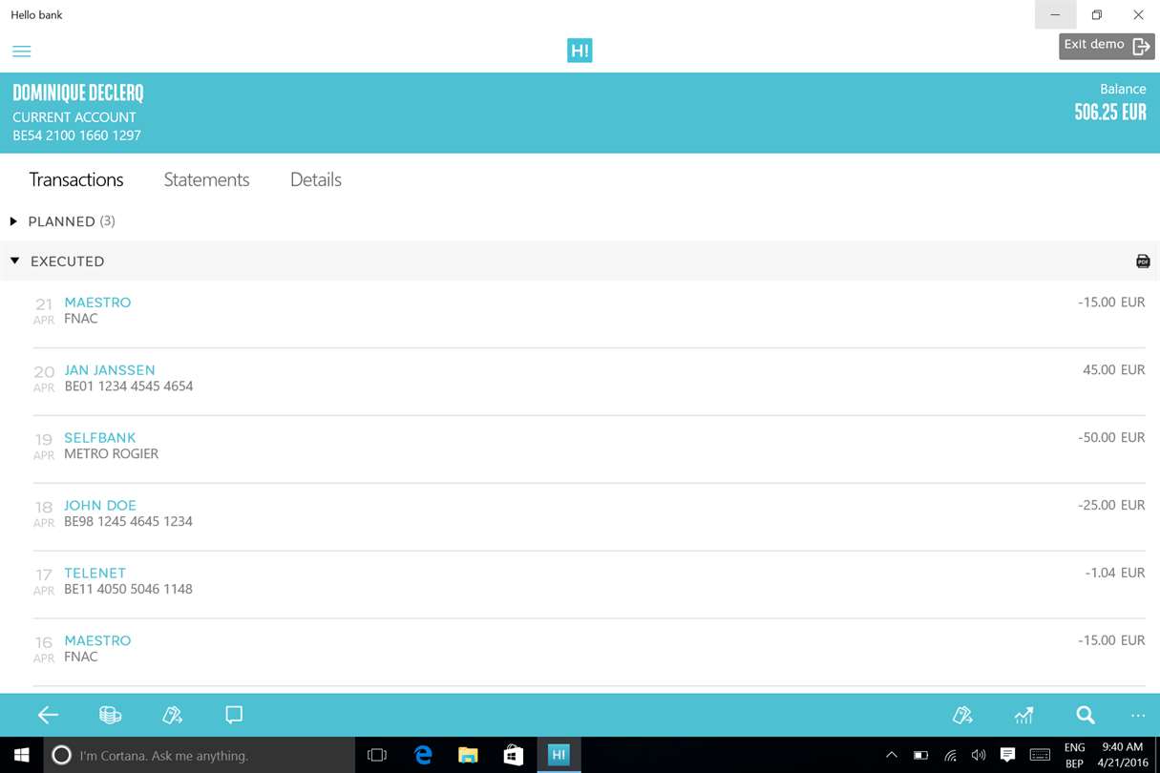The height and width of the screenshot is (773, 1160).
Task: Click the -1.04 EUR amount
Action: [1115, 574]
